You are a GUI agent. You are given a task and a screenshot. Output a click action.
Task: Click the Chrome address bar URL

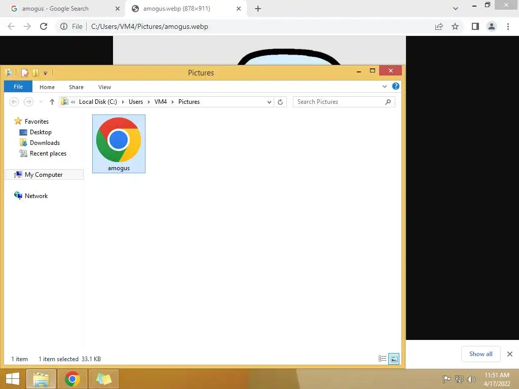tap(150, 26)
